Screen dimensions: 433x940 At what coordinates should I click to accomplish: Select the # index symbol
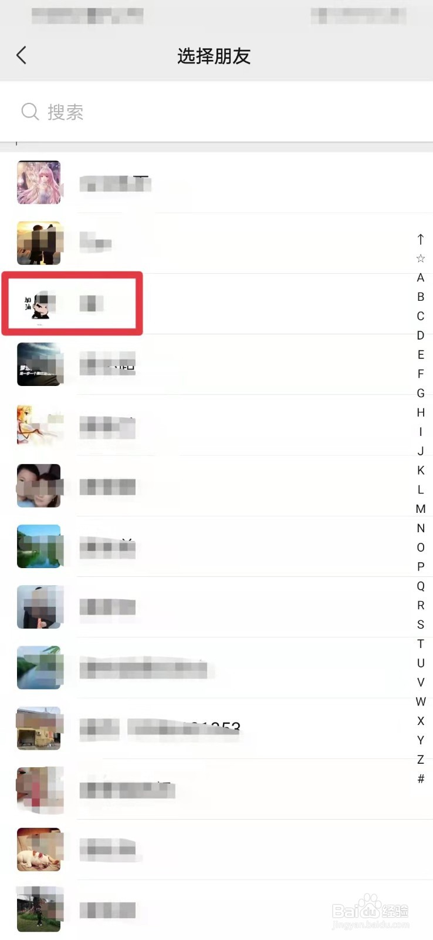[x=421, y=779]
